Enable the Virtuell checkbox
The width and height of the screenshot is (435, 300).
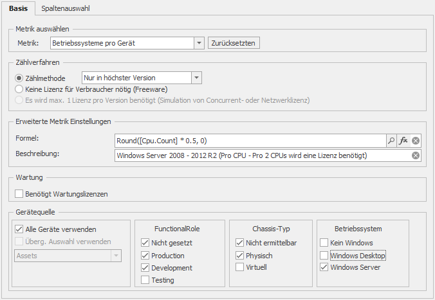pyautogui.click(x=239, y=267)
